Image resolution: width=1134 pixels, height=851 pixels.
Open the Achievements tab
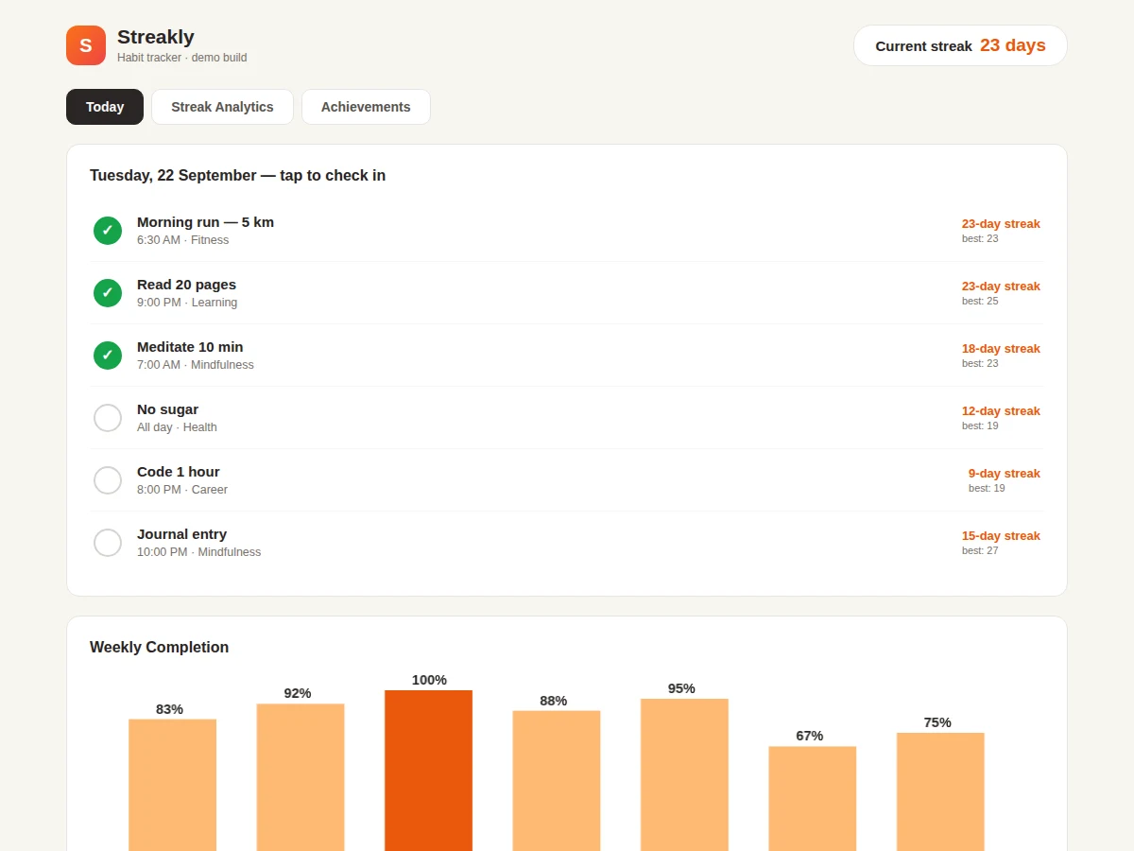coord(366,107)
